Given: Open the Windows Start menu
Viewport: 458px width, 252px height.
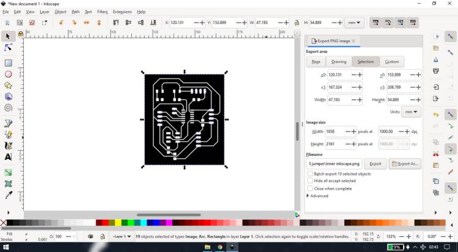Looking at the screenshot, I should pyautogui.click(x=5, y=247).
